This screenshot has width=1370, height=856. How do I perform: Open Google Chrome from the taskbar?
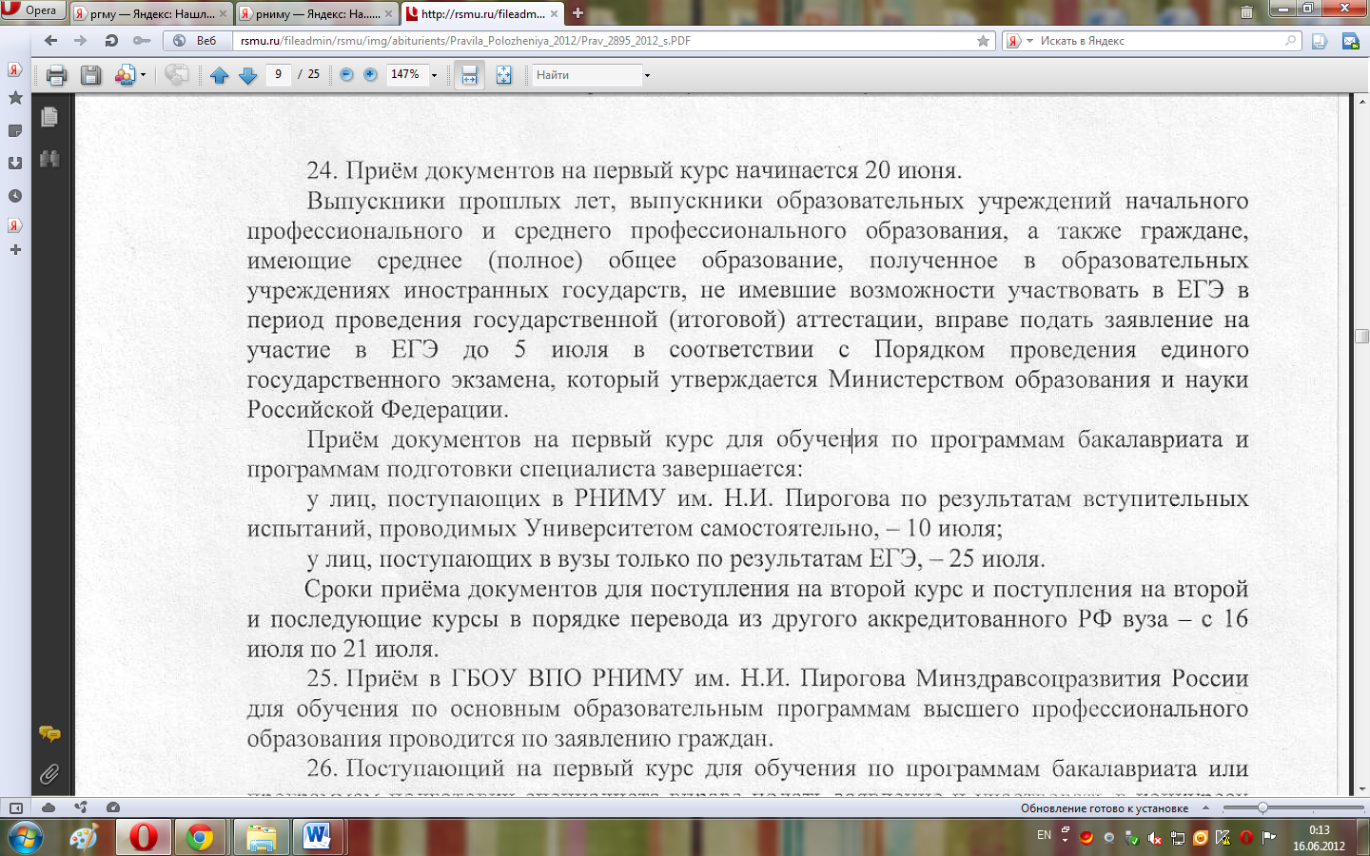[200, 838]
